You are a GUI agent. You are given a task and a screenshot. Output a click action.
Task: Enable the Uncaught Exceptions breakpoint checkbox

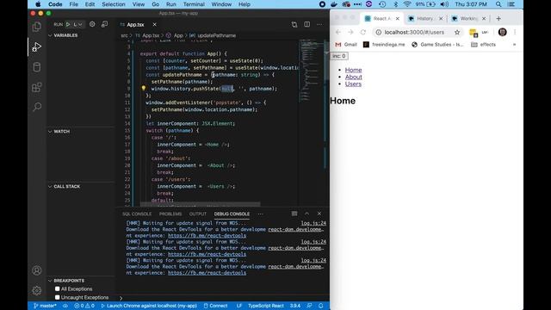[58, 297]
